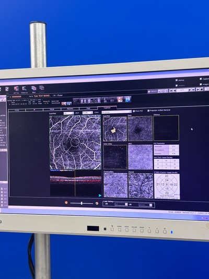Open the IPL/INL lower boundary dropdown
Image resolution: width=209 pixels, height=279 pixels.
(87, 113)
